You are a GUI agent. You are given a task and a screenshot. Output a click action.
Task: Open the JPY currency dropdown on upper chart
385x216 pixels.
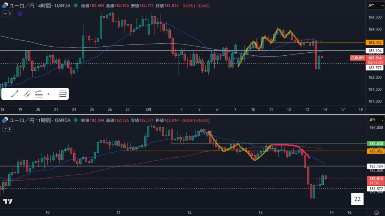[x=375, y=6]
